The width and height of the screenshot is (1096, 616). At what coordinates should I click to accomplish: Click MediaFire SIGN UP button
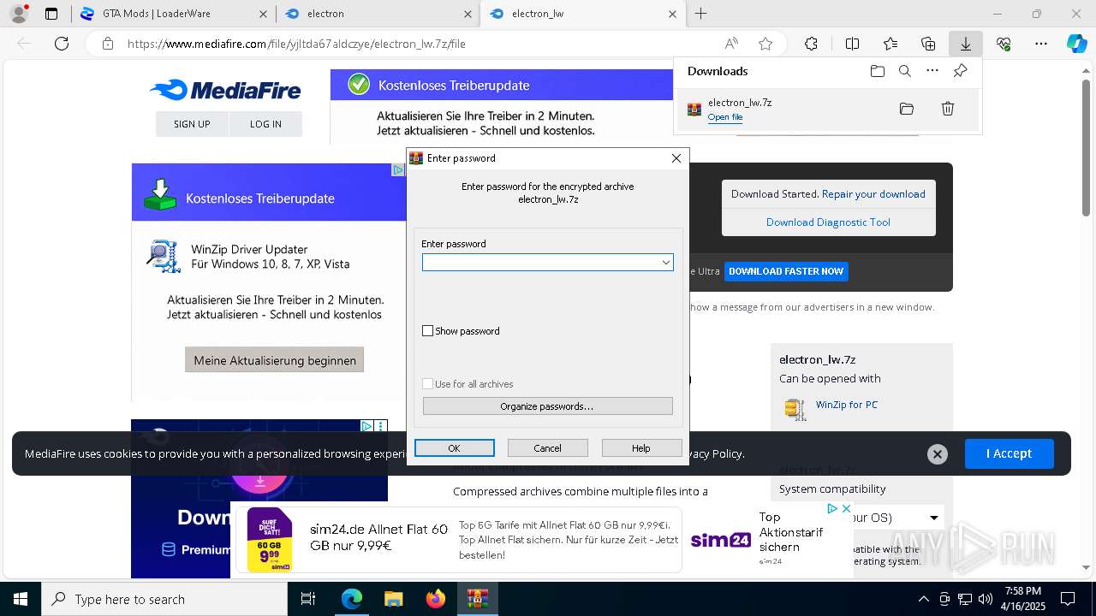coord(192,124)
